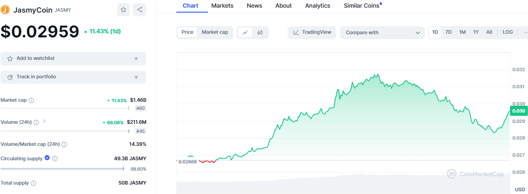Open more chart options ellipsis
Screen dimensions: 528x194
click(x=525, y=32)
